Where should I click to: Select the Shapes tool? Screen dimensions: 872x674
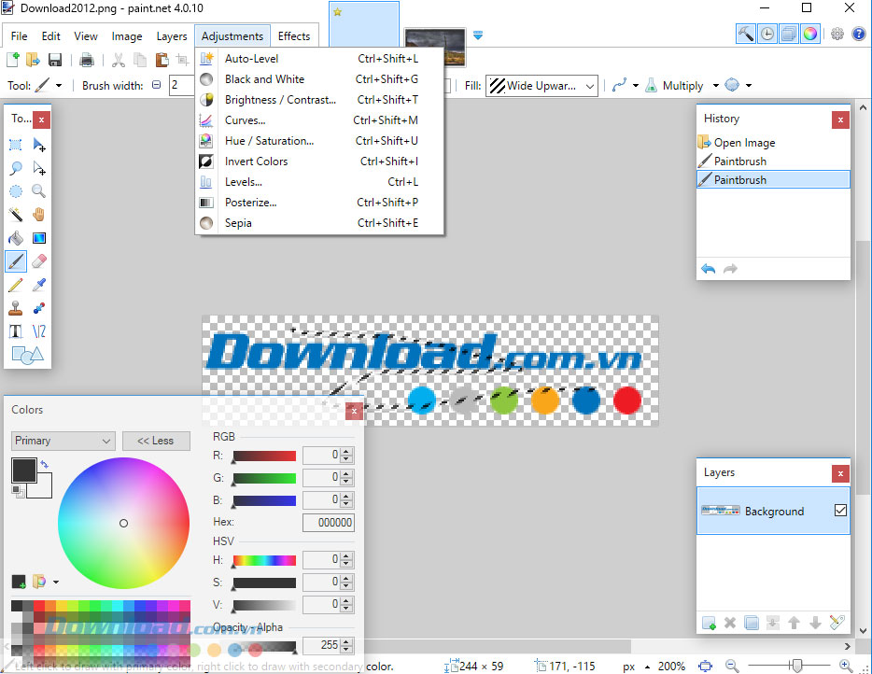coord(27,355)
